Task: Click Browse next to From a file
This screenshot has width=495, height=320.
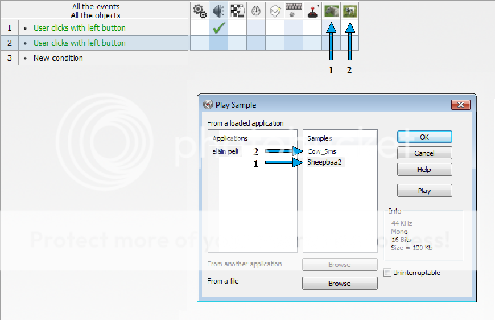Action: coord(339,284)
